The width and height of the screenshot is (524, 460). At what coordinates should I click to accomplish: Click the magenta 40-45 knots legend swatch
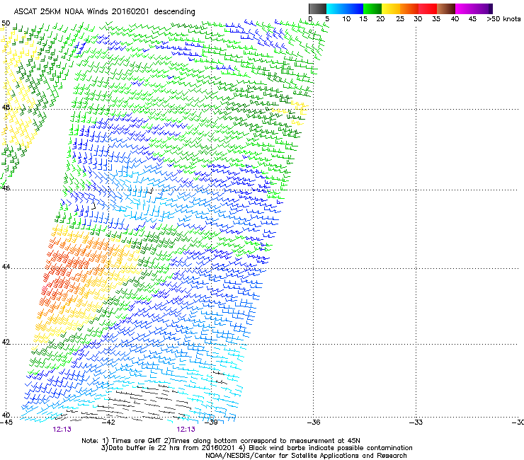[465, 8]
